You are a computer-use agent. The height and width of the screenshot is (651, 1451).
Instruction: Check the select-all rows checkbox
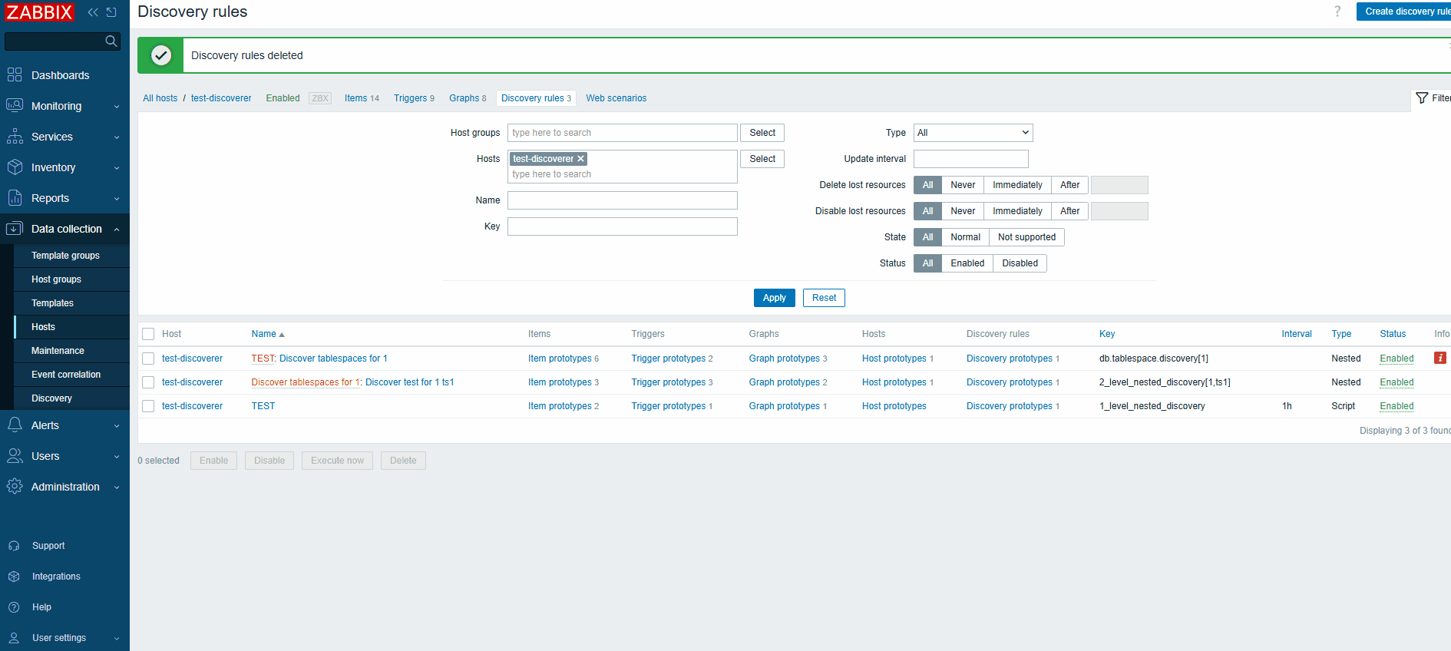148,334
